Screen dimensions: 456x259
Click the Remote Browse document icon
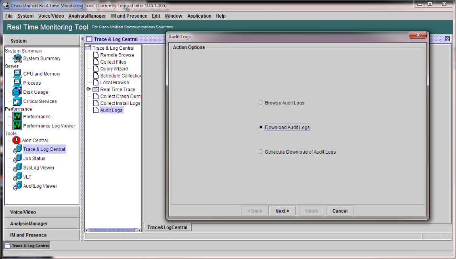[96, 55]
